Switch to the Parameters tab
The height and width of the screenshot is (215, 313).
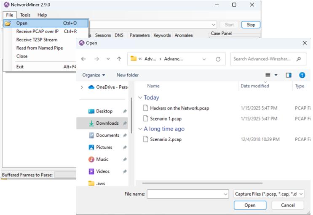pos(139,35)
